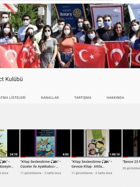Image resolution: width=140 pixels, height=187 pixels.
Task: Open the KANALLAR tab
Action: [x=50, y=98]
